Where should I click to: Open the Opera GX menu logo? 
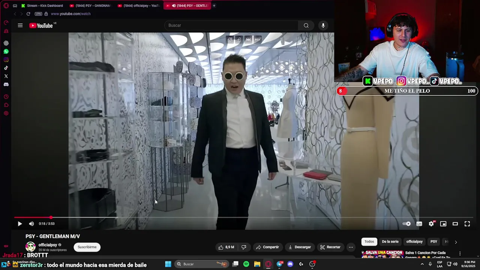coord(6,6)
